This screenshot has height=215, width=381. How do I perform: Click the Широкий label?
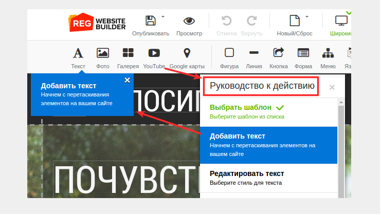click(x=340, y=33)
